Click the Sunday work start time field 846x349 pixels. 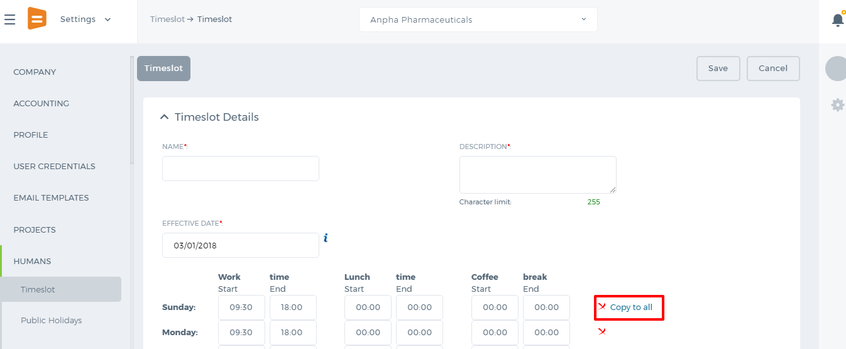241,307
